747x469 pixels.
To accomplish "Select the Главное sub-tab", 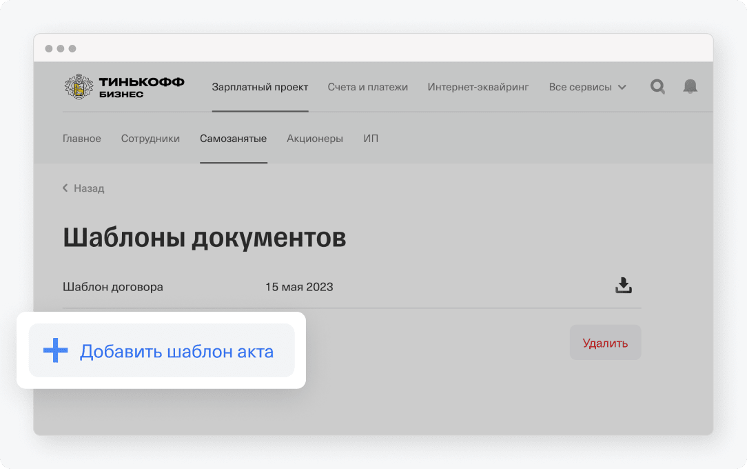I will click(82, 139).
